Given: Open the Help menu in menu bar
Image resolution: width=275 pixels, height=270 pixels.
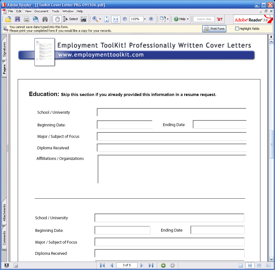Looking at the screenshot, I should tap(80, 11).
